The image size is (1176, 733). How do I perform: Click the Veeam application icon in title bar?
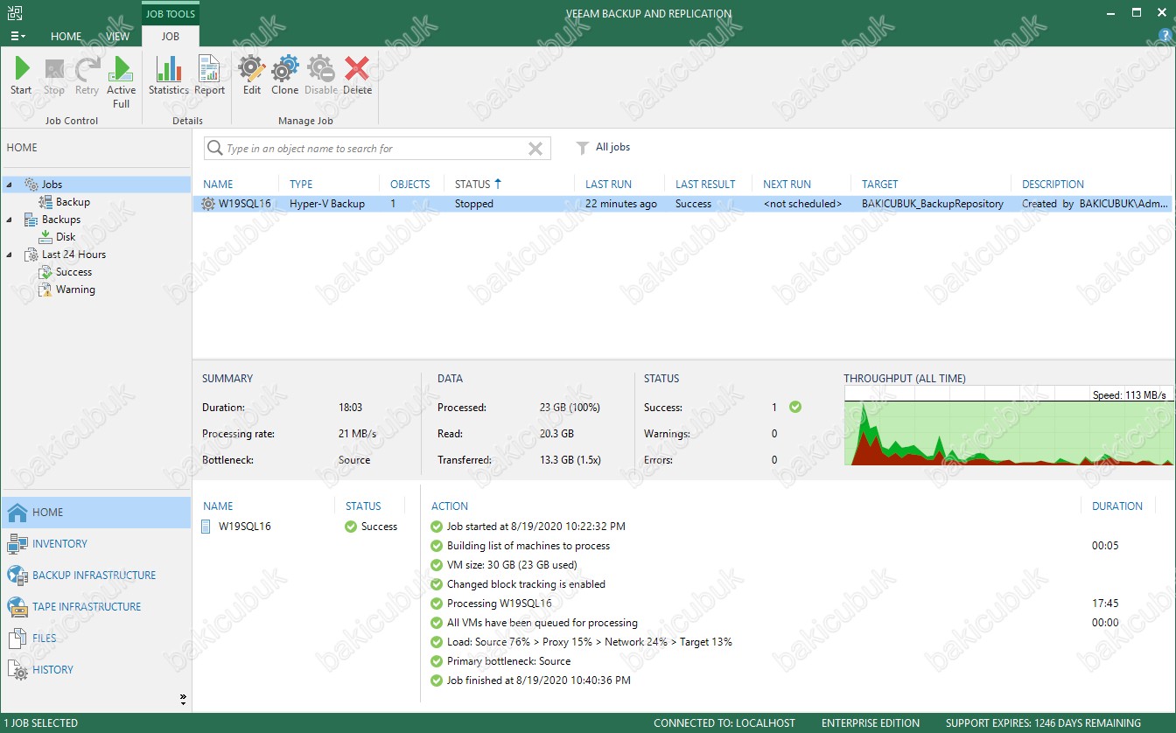14,13
